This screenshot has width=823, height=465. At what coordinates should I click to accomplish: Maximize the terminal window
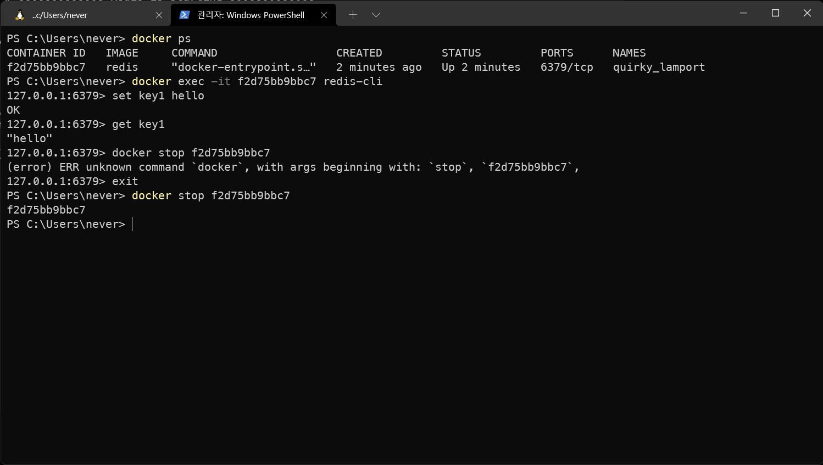775,13
